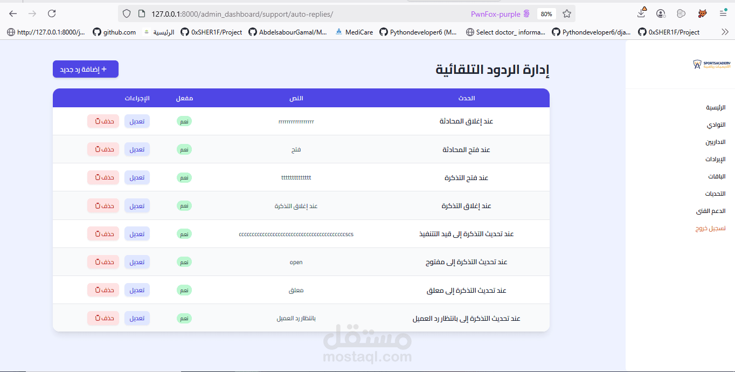This screenshot has height=372, width=735.
Task: Bookmark this page with the star icon
Action: pyautogui.click(x=567, y=13)
